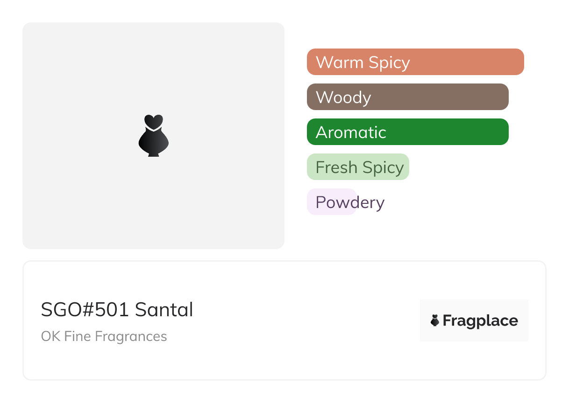The width and height of the screenshot is (569, 403).
Task: Click the "Woody" text label
Action: point(343,97)
